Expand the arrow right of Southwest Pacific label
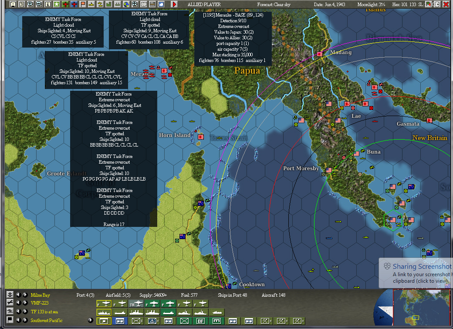The height and width of the screenshot is (329, 453). pyautogui.click(x=91, y=320)
